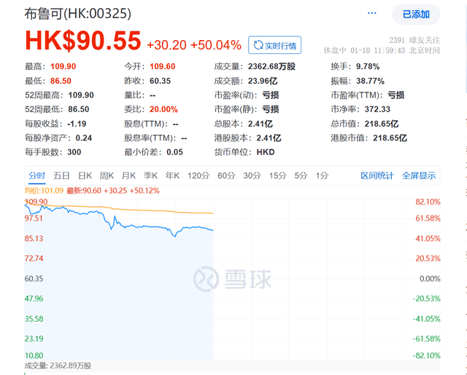The width and height of the screenshot is (467, 375).
Task: Click the chart's 成交量 2362.89万股 label
Action: coord(58,366)
